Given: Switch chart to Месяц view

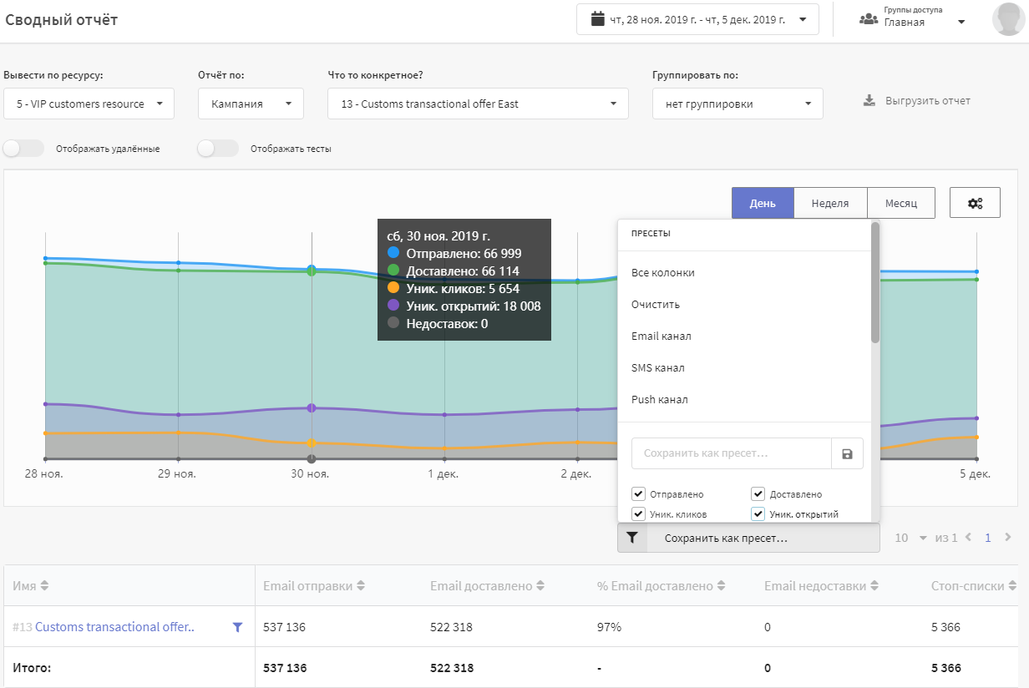Looking at the screenshot, I should click(900, 203).
